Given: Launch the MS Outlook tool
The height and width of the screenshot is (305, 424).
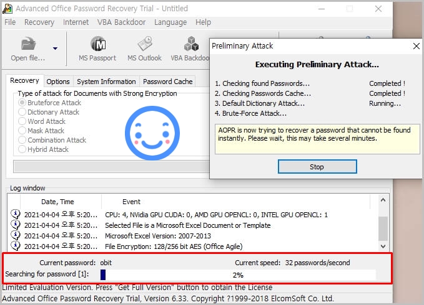Looking at the screenshot, I should (144, 49).
